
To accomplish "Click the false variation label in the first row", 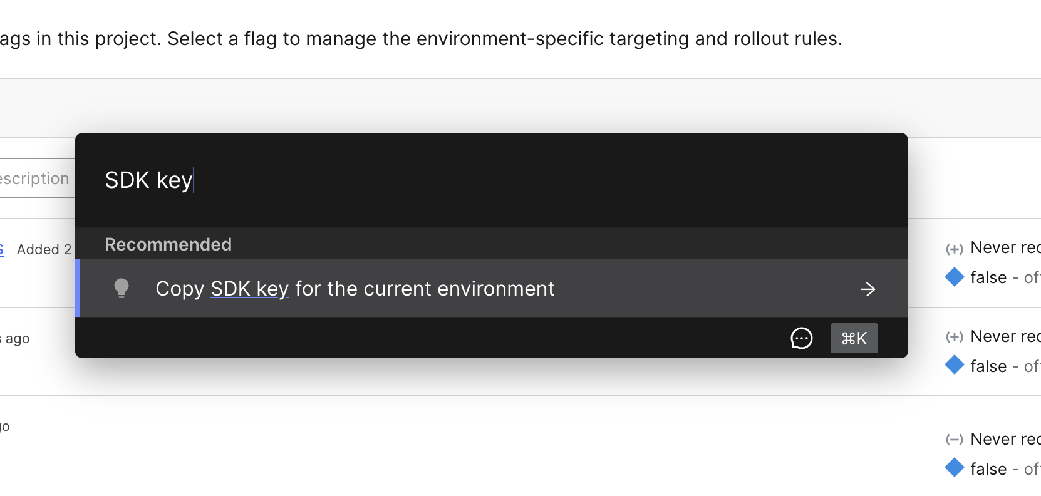I will 988,277.
